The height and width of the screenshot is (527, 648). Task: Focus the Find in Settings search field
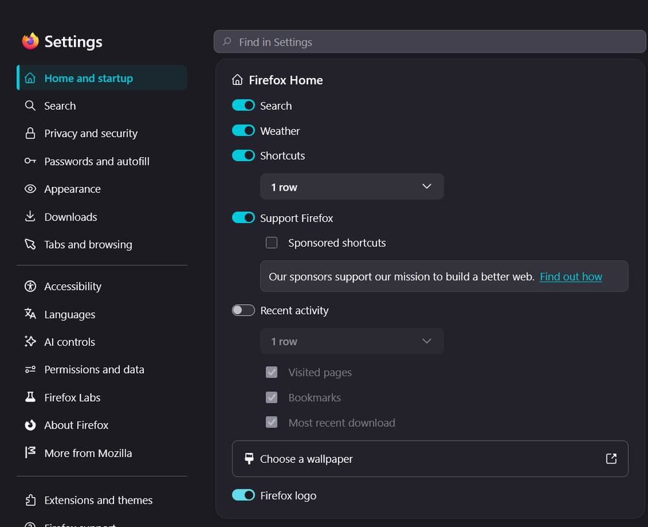pyautogui.click(x=430, y=42)
